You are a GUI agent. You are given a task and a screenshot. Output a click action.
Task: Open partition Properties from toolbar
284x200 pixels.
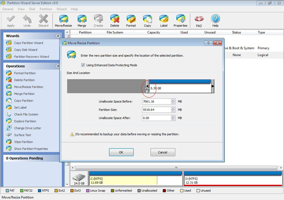pyautogui.click(x=180, y=21)
